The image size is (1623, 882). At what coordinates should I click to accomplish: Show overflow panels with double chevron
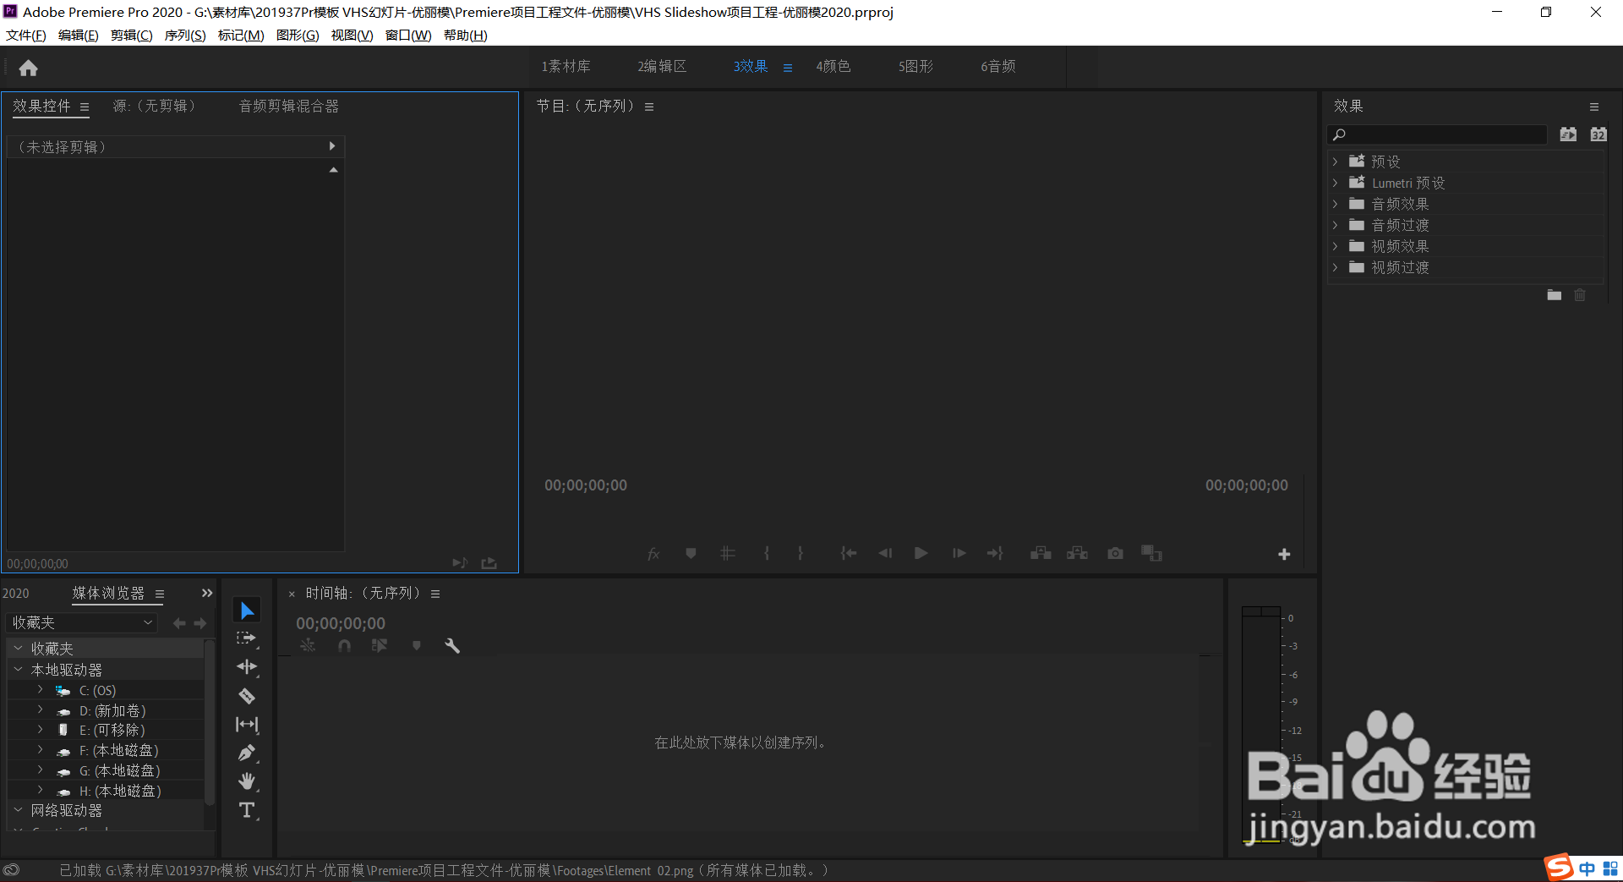pyautogui.click(x=206, y=593)
